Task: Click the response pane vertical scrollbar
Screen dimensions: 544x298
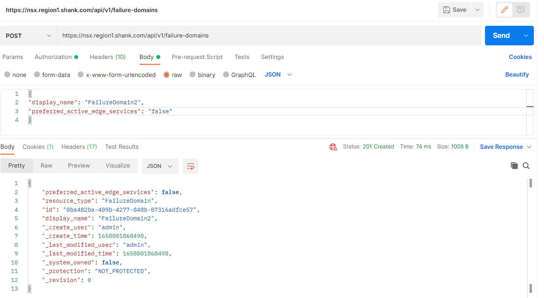Action: (531, 234)
